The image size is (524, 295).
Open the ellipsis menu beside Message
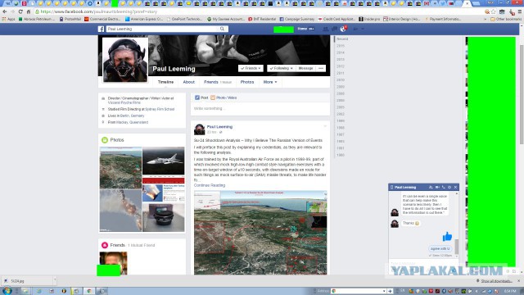coord(321,68)
